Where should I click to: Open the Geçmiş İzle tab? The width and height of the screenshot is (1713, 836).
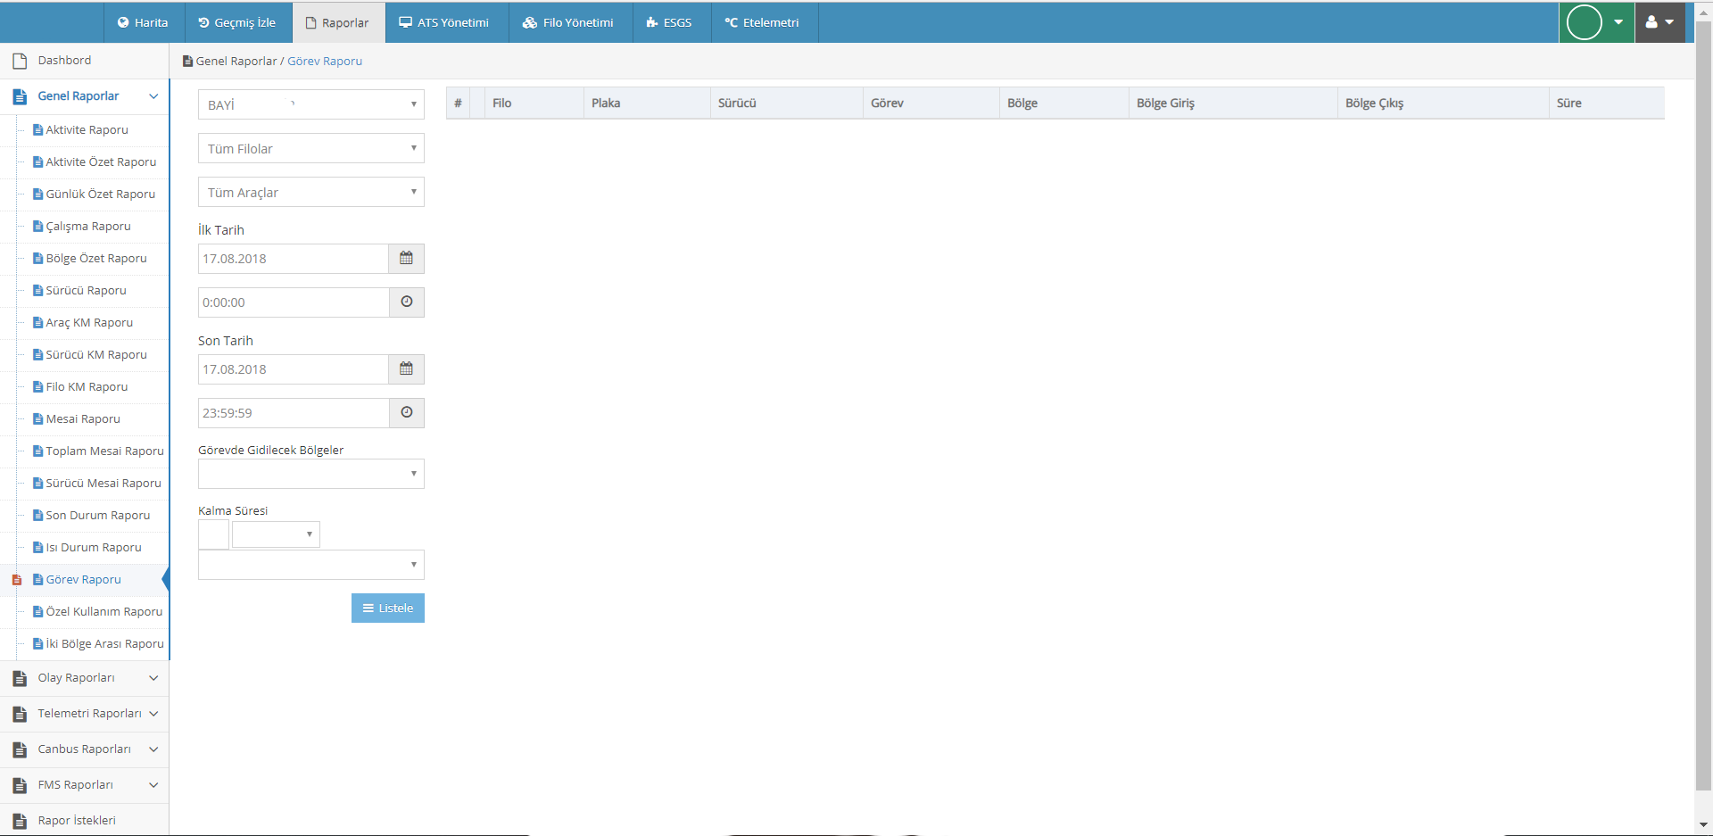(x=237, y=22)
